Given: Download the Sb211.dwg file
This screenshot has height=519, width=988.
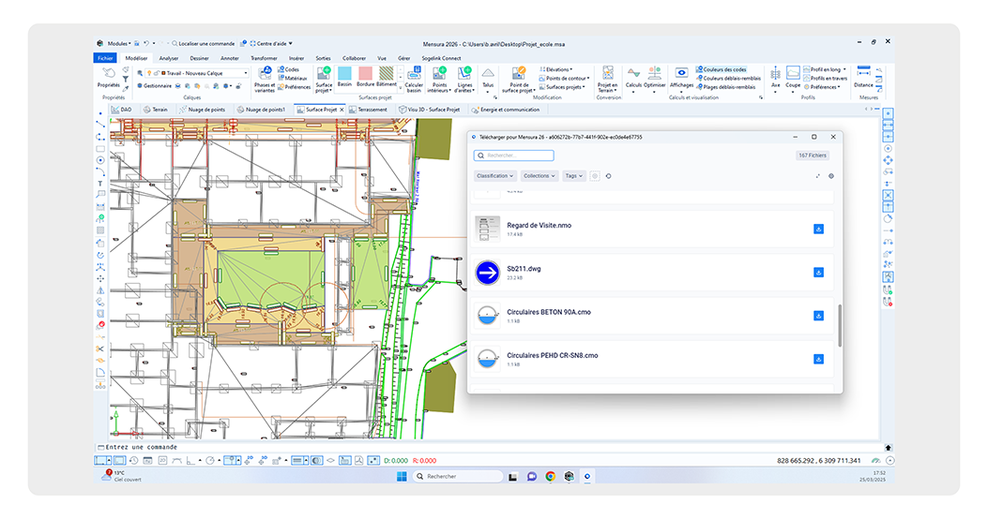Looking at the screenshot, I should pos(818,273).
